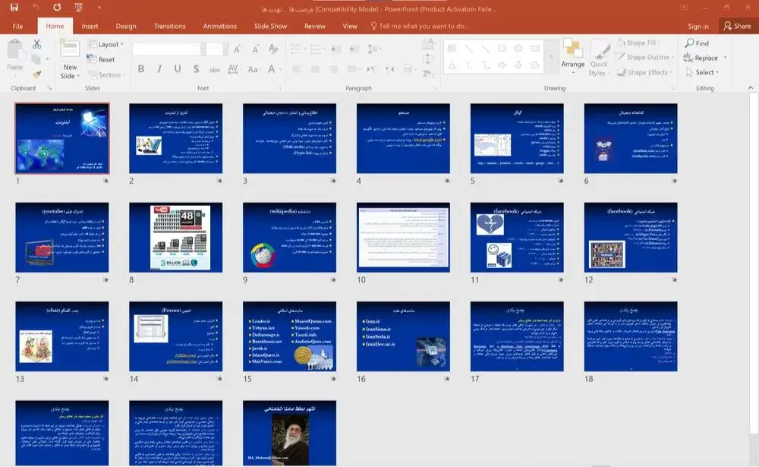Switch to the Transitions tab

169,26
